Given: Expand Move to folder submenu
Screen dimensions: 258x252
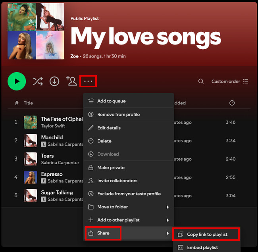Looking at the screenshot, I should (x=129, y=207).
